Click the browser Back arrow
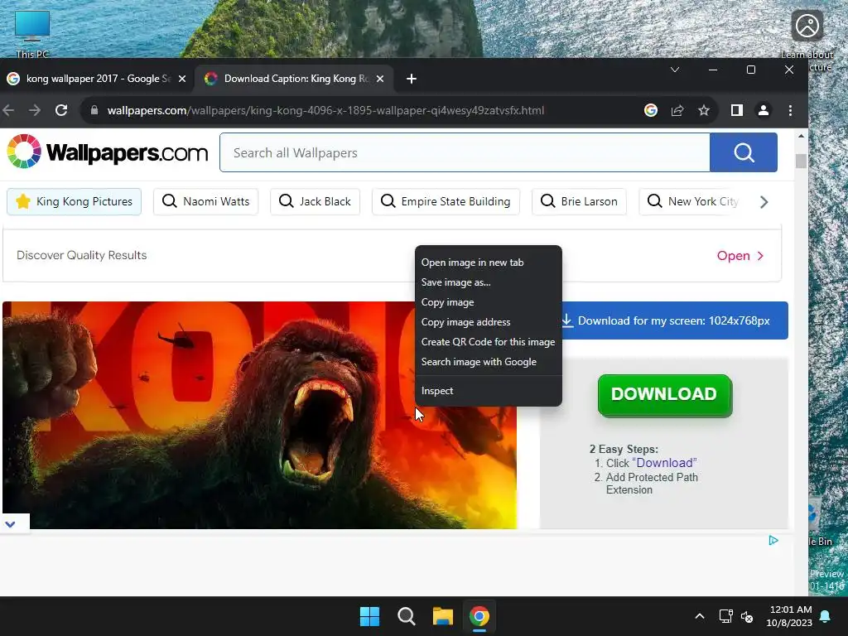The image size is (848, 636). pyautogui.click(x=8, y=110)
